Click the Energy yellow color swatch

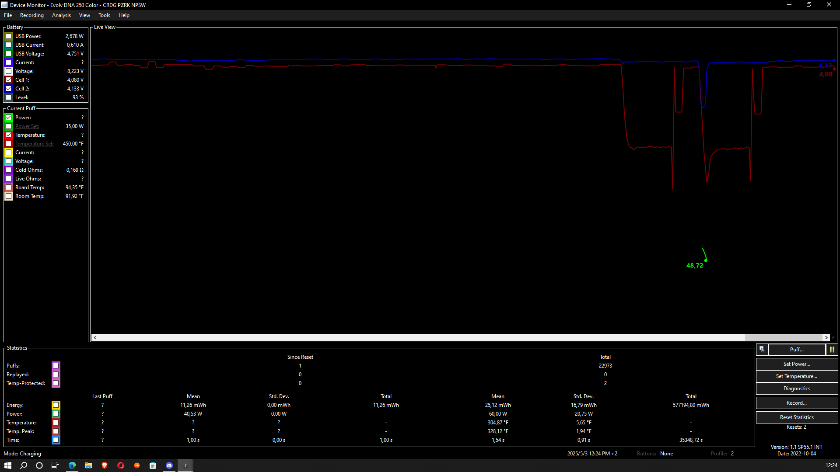(x=56, y=405)
